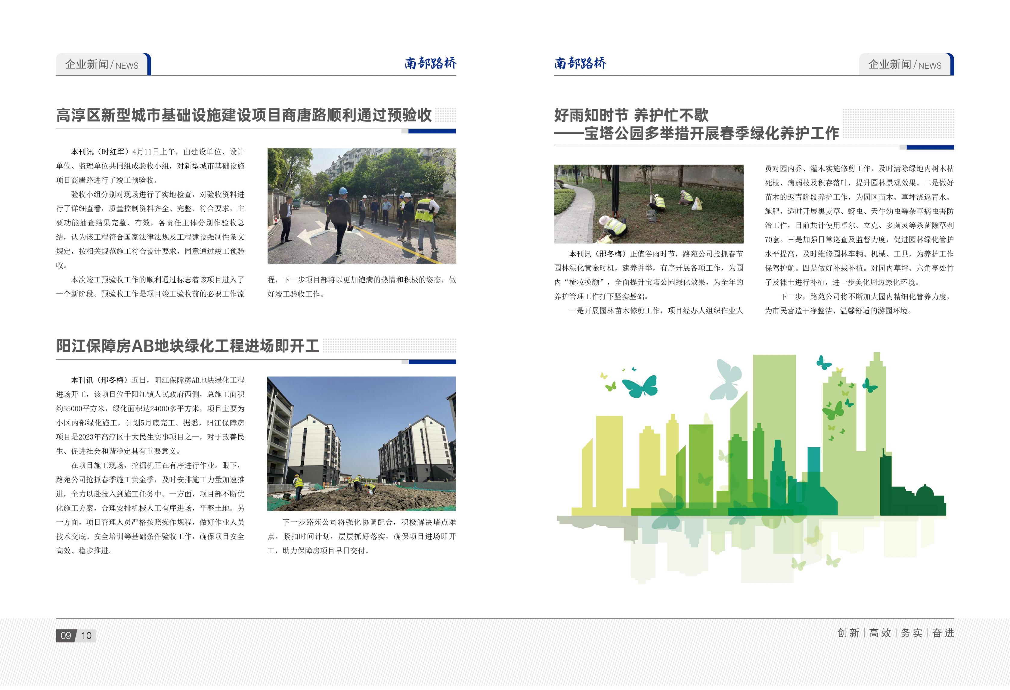Click the headline '阳江保障房AB地块绿化工程进场即开工'

pyautogui.click(x=188, y=346)
